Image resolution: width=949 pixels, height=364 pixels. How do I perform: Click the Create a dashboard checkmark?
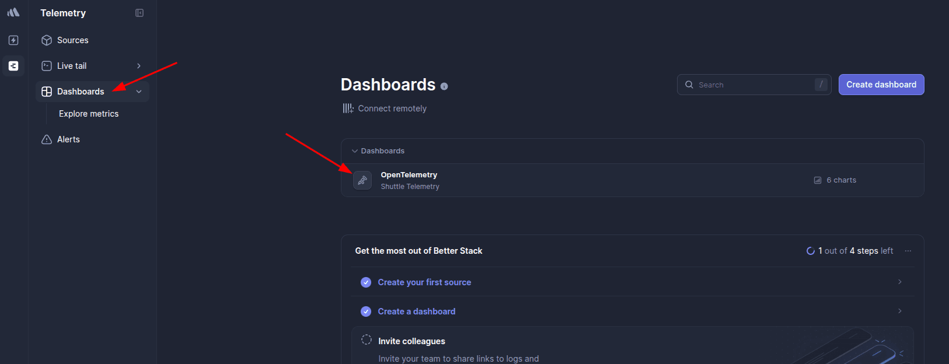(366, 311)
